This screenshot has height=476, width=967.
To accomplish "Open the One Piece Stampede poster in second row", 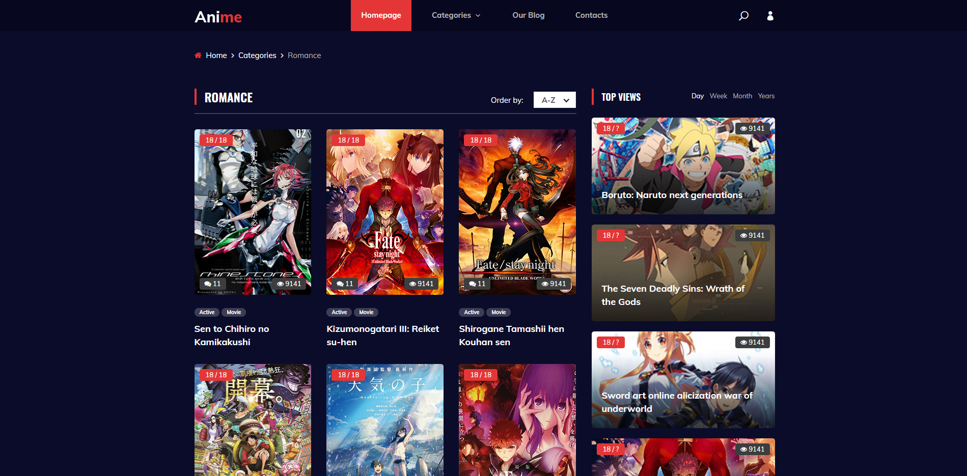I will click(253, 420).
